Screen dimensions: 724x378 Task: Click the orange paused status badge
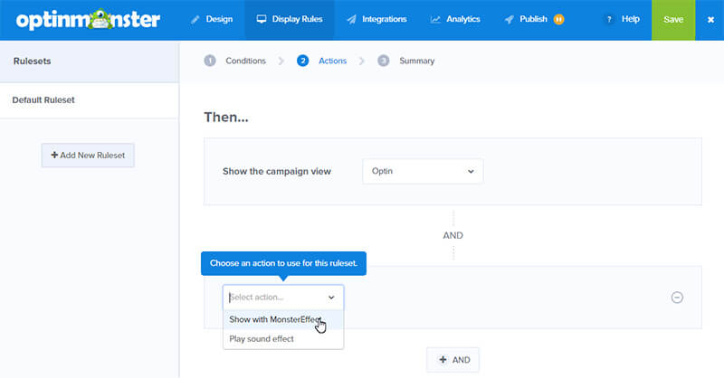(x=558, y=19)
